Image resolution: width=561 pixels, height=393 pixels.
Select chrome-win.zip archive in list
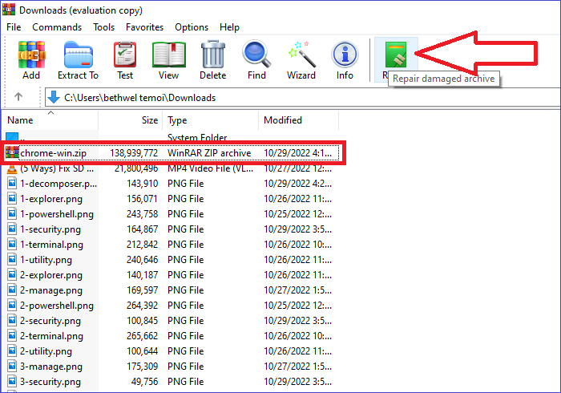[54, 152]
